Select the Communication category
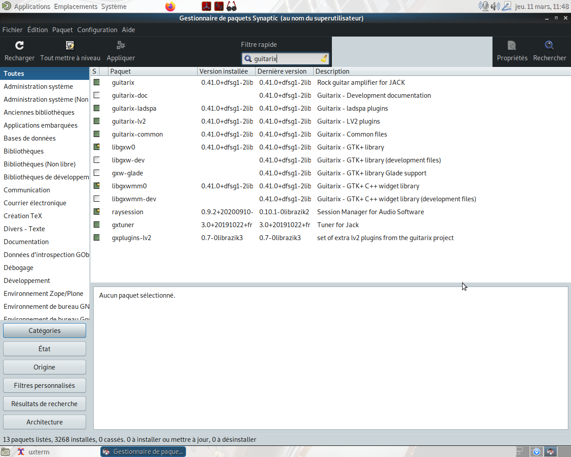571x457 pixels. 45,190
